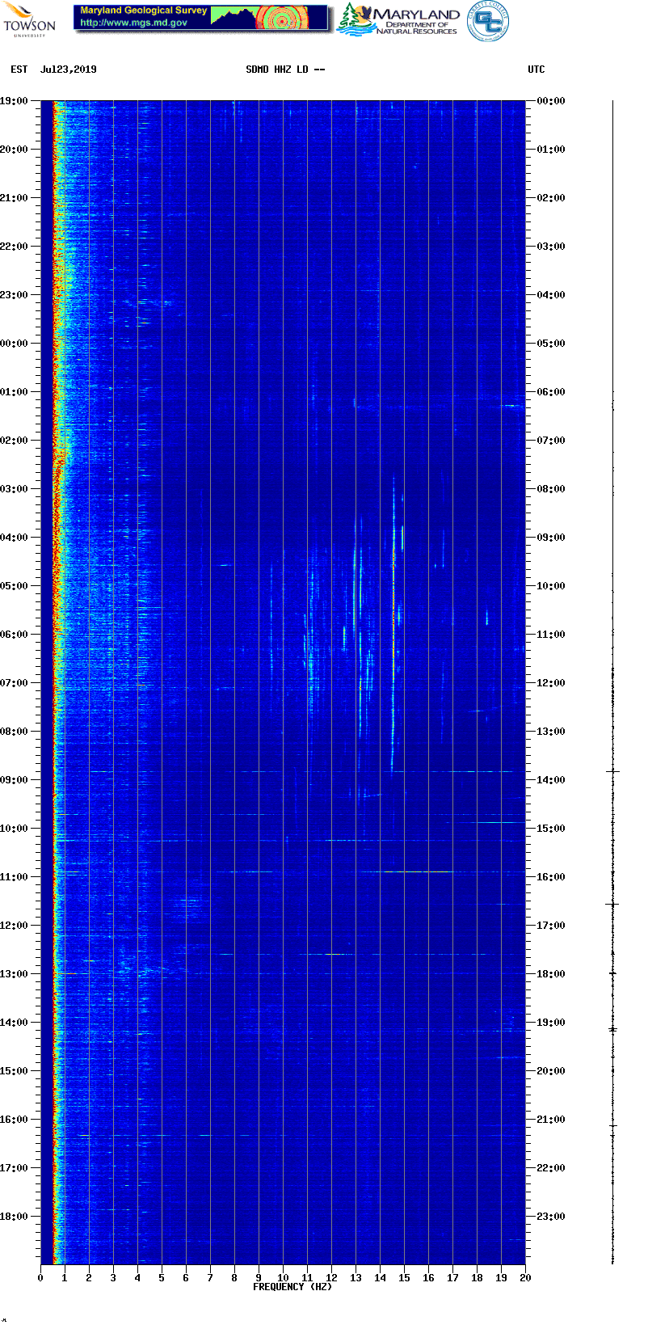Click the Jul23,2019 date label
This screenshot has width=648, height=1329.
tap(68, 70)
